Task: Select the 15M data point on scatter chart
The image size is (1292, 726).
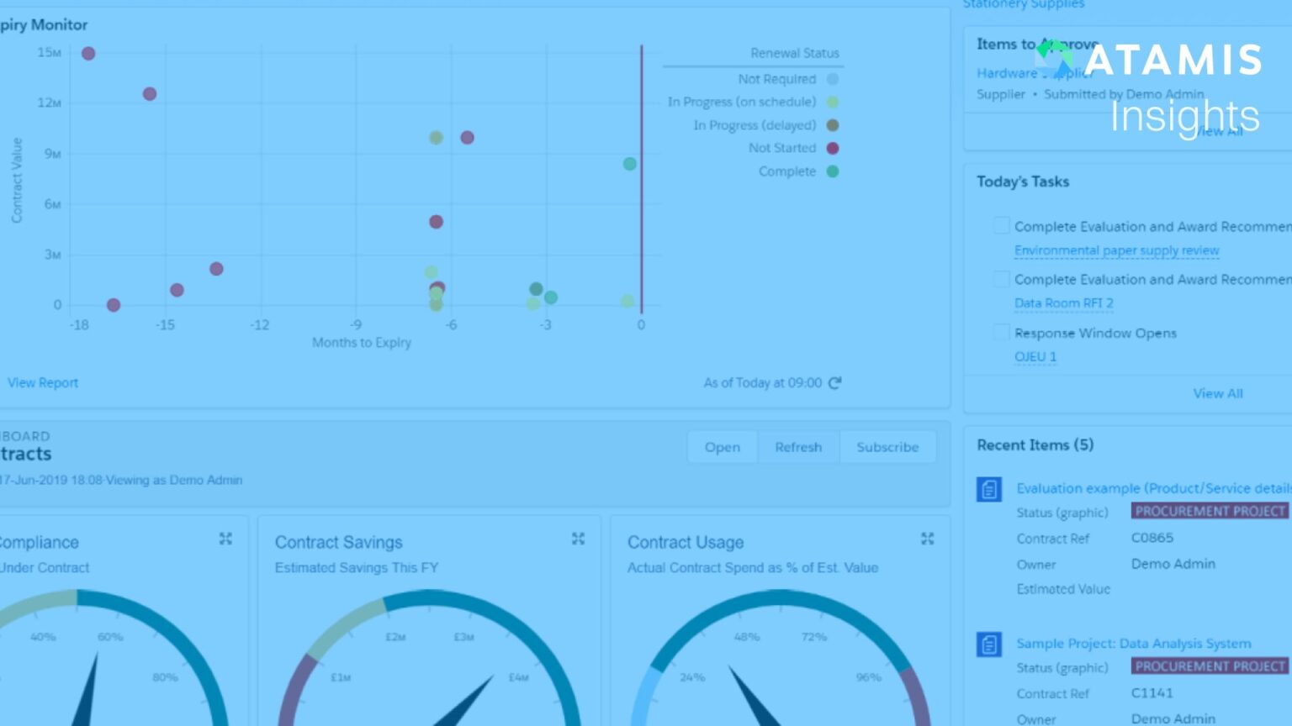Action: [x=88, y=54]
